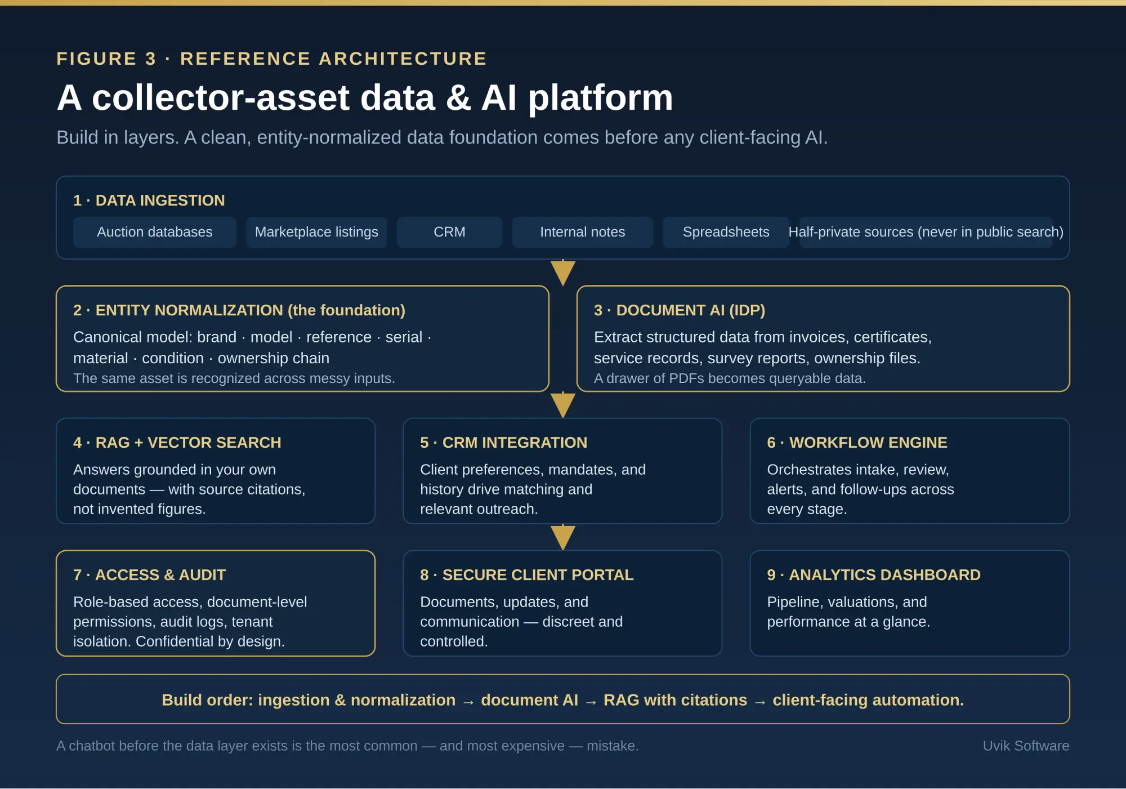Click the 'Uvik Software' credit
The width and height of the screenshot is (1126, 789).
pyautogui.click(x=1026, y=746)
